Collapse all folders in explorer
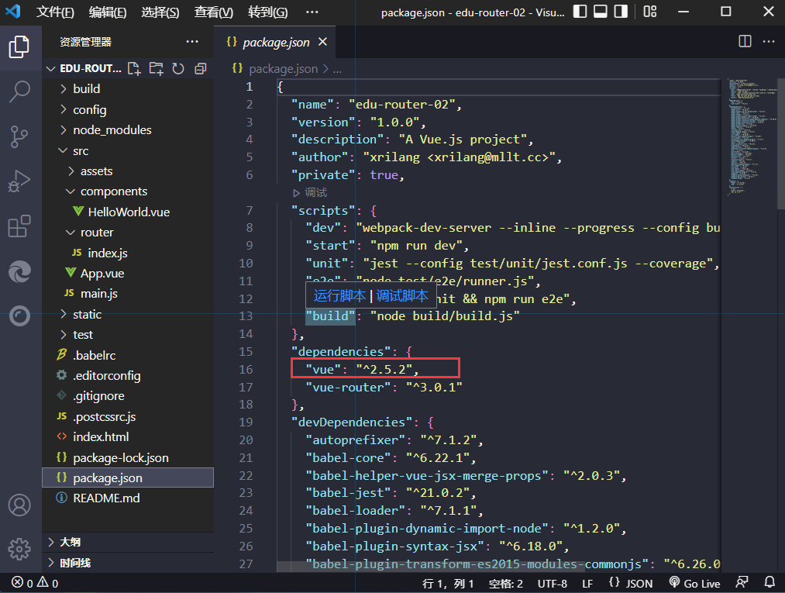 (x=200, y=68)
